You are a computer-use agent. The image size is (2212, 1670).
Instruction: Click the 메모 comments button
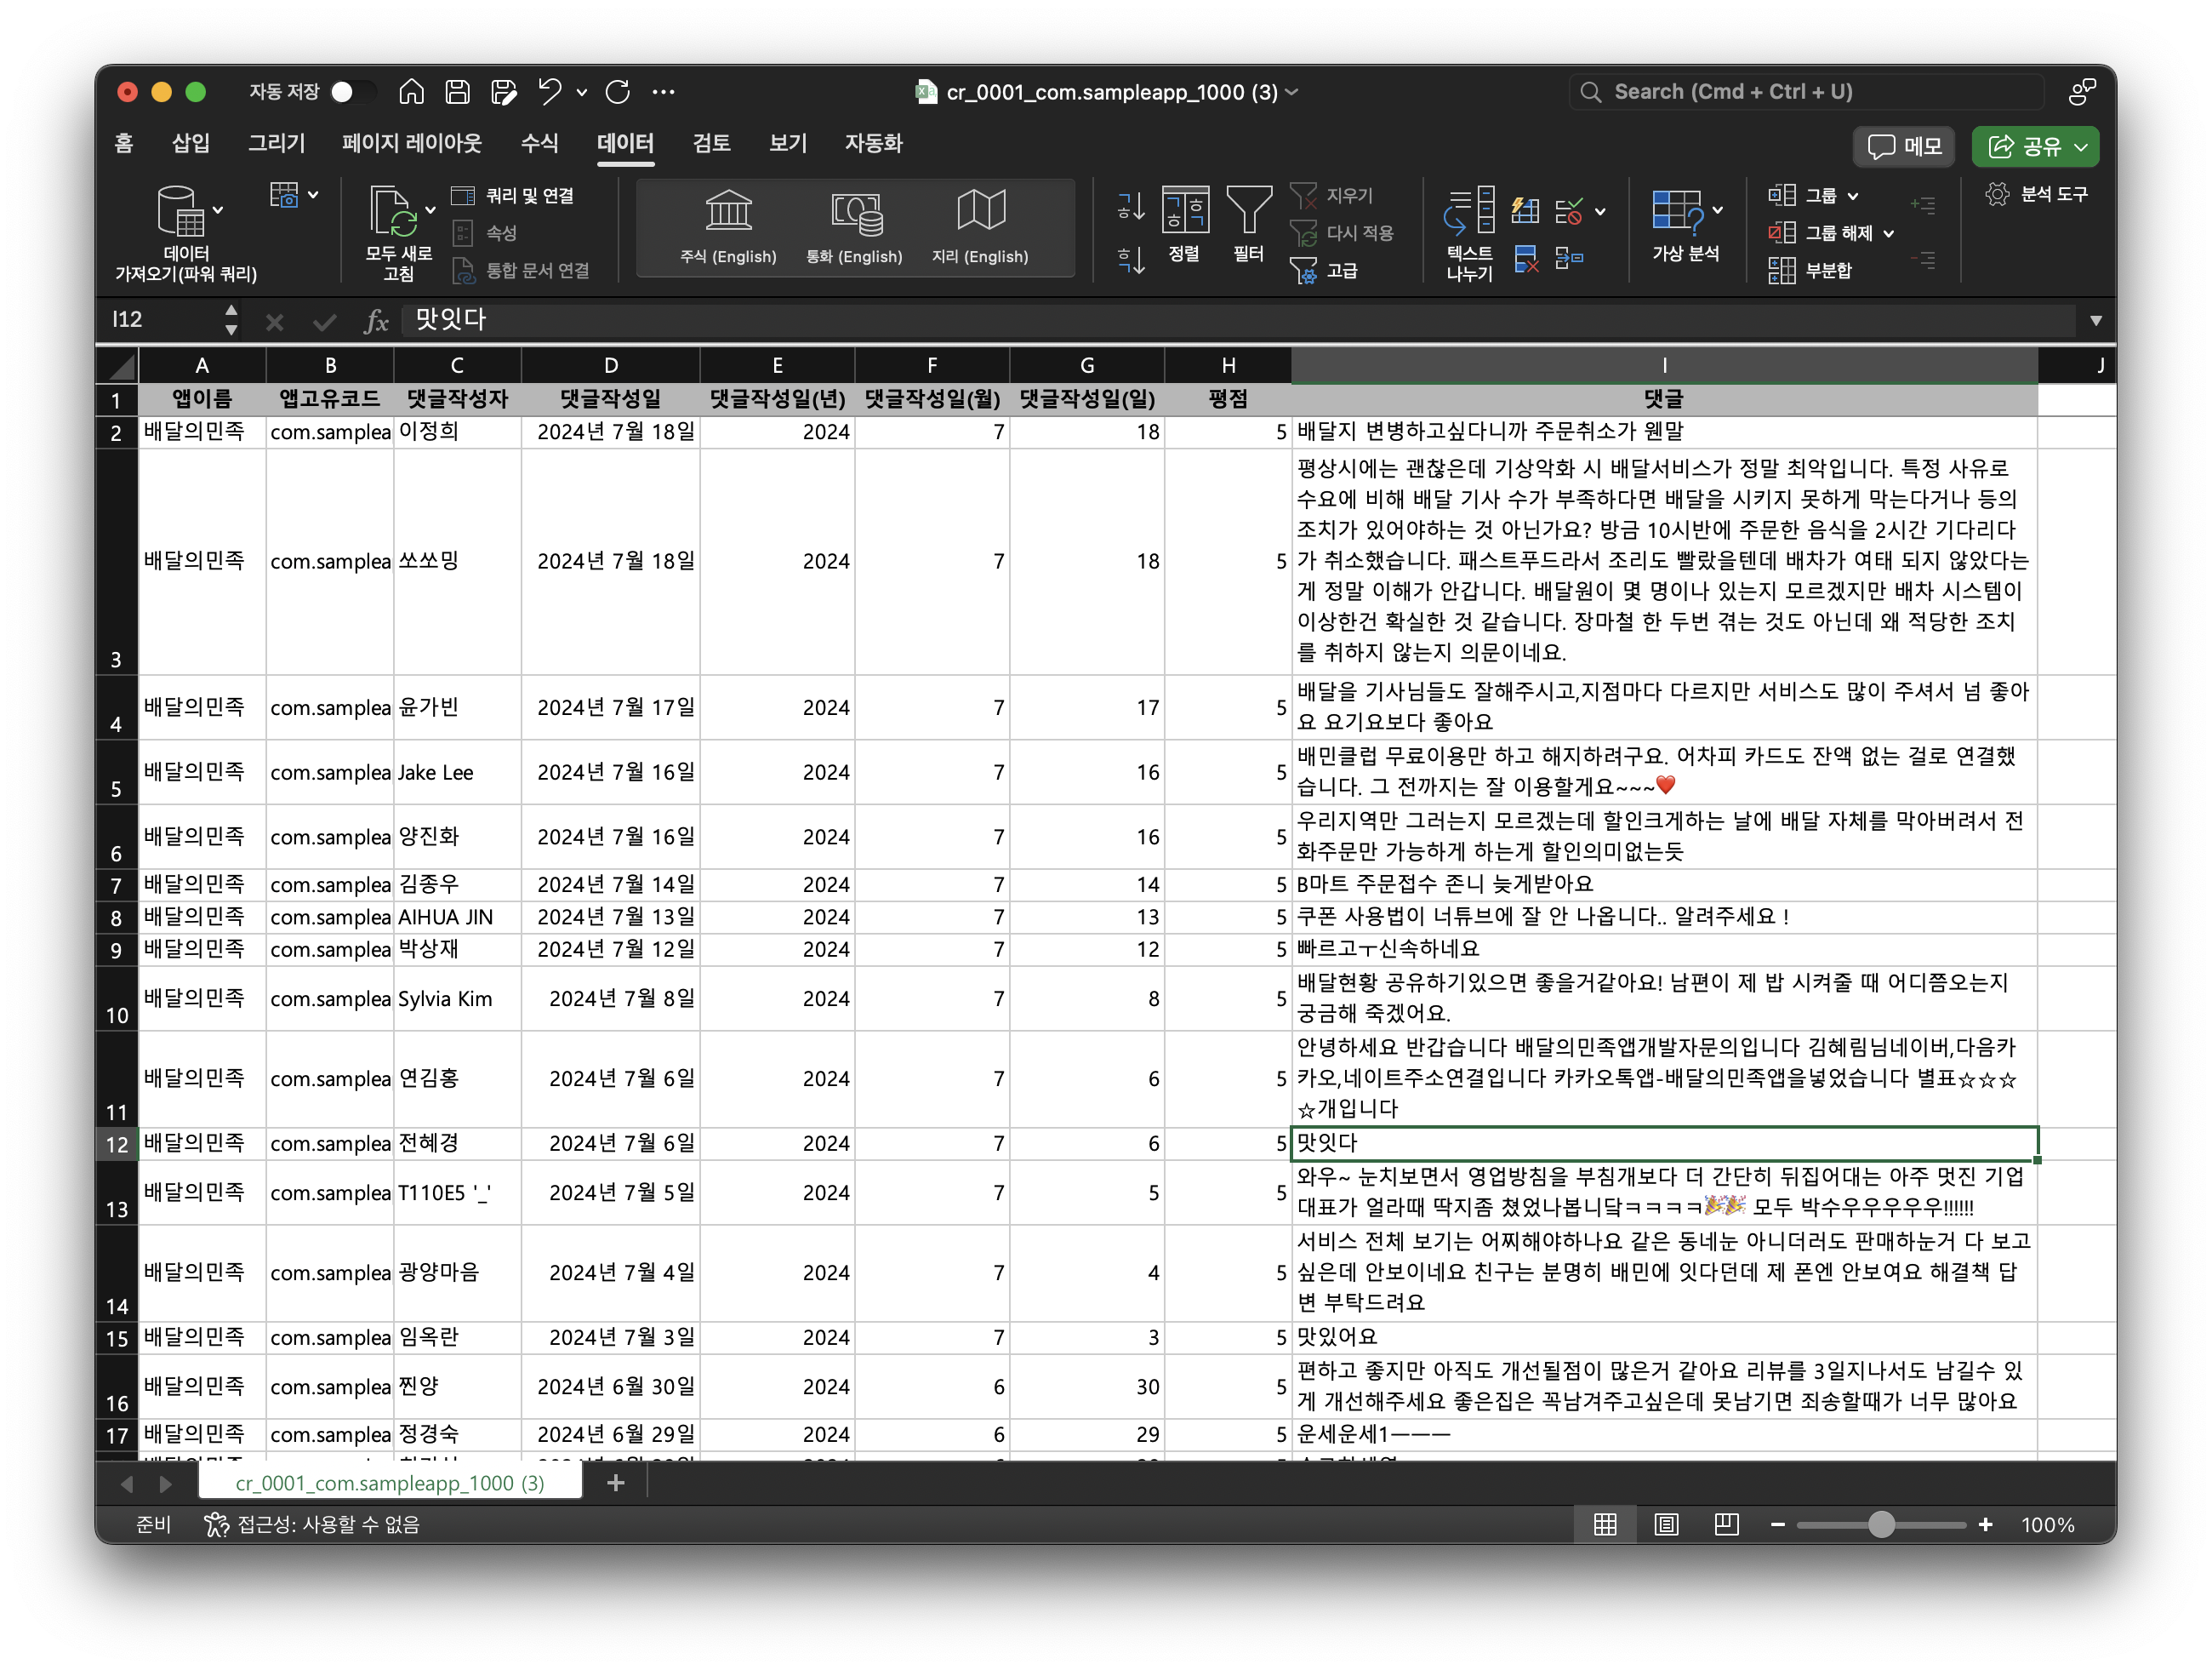point(1904,147)
